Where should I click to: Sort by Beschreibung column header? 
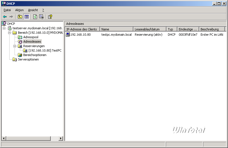point(212,29)
